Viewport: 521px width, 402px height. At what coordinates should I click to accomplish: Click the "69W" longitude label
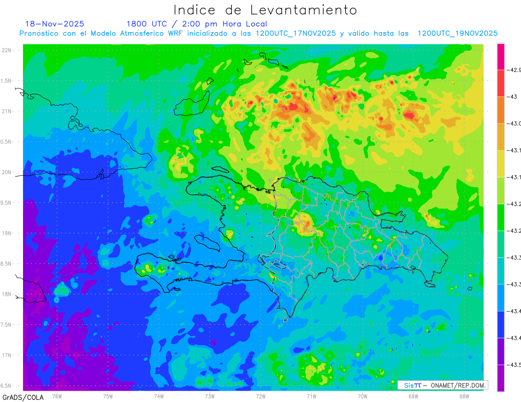(413, 395)
